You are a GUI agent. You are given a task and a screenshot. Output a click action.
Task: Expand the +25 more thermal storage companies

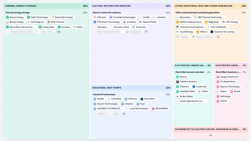pos(58,32)
